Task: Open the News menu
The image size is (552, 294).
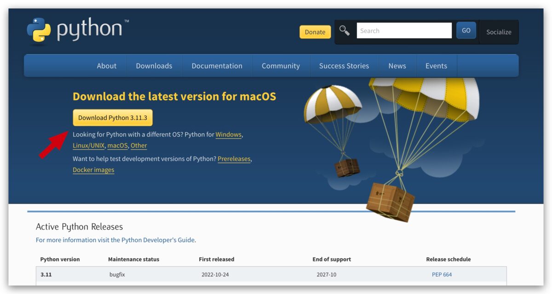Action: [x=397, y=66]
